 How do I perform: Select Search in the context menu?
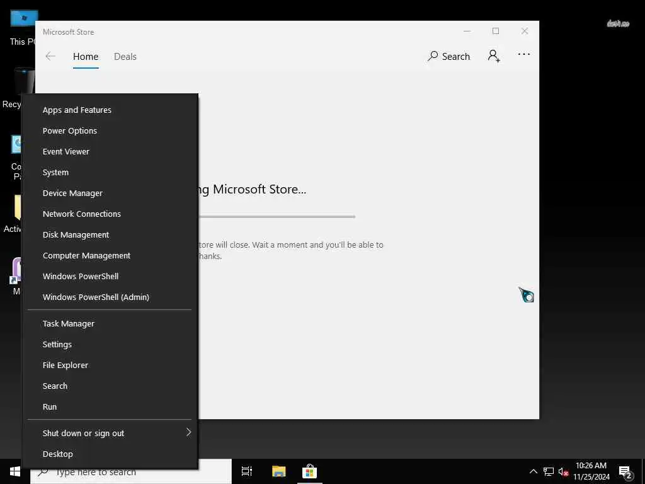point(110,386)
